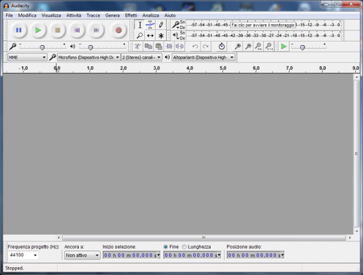Click the Fit Selection zoom icon

point(259,46)
